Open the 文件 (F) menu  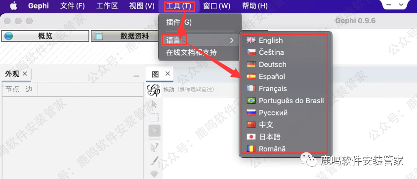[x=72, y=6]
